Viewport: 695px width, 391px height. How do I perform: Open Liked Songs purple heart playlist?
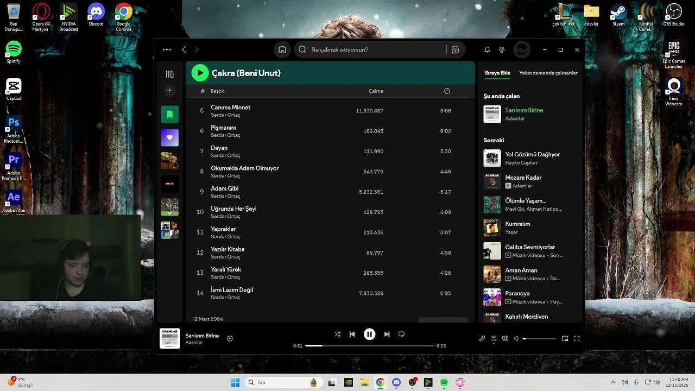click(x=170, y=137)
